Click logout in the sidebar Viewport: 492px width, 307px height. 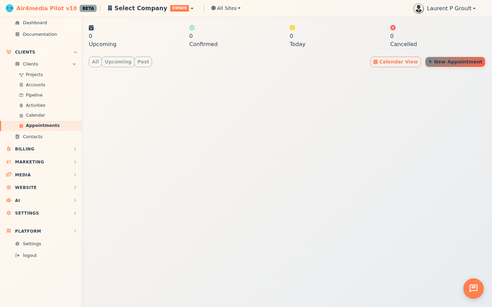[30, 255]
